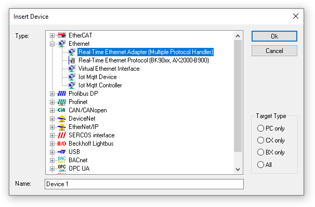Cancel the Insert Device dialog
This screenshot has height=207, width=315.
pos(274,50)
